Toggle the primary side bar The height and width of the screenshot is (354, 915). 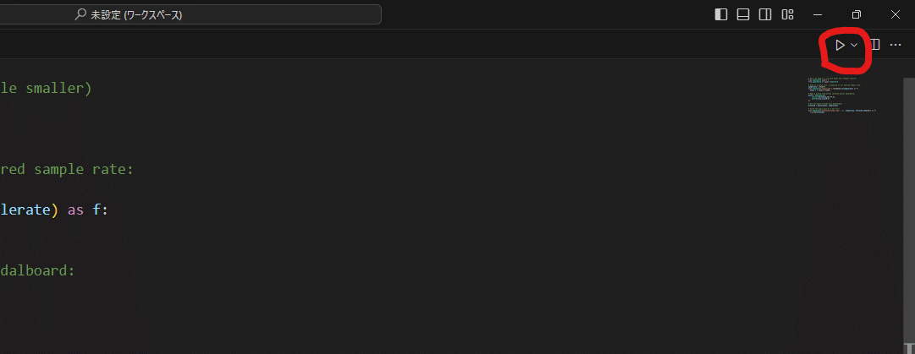(721, 14)
